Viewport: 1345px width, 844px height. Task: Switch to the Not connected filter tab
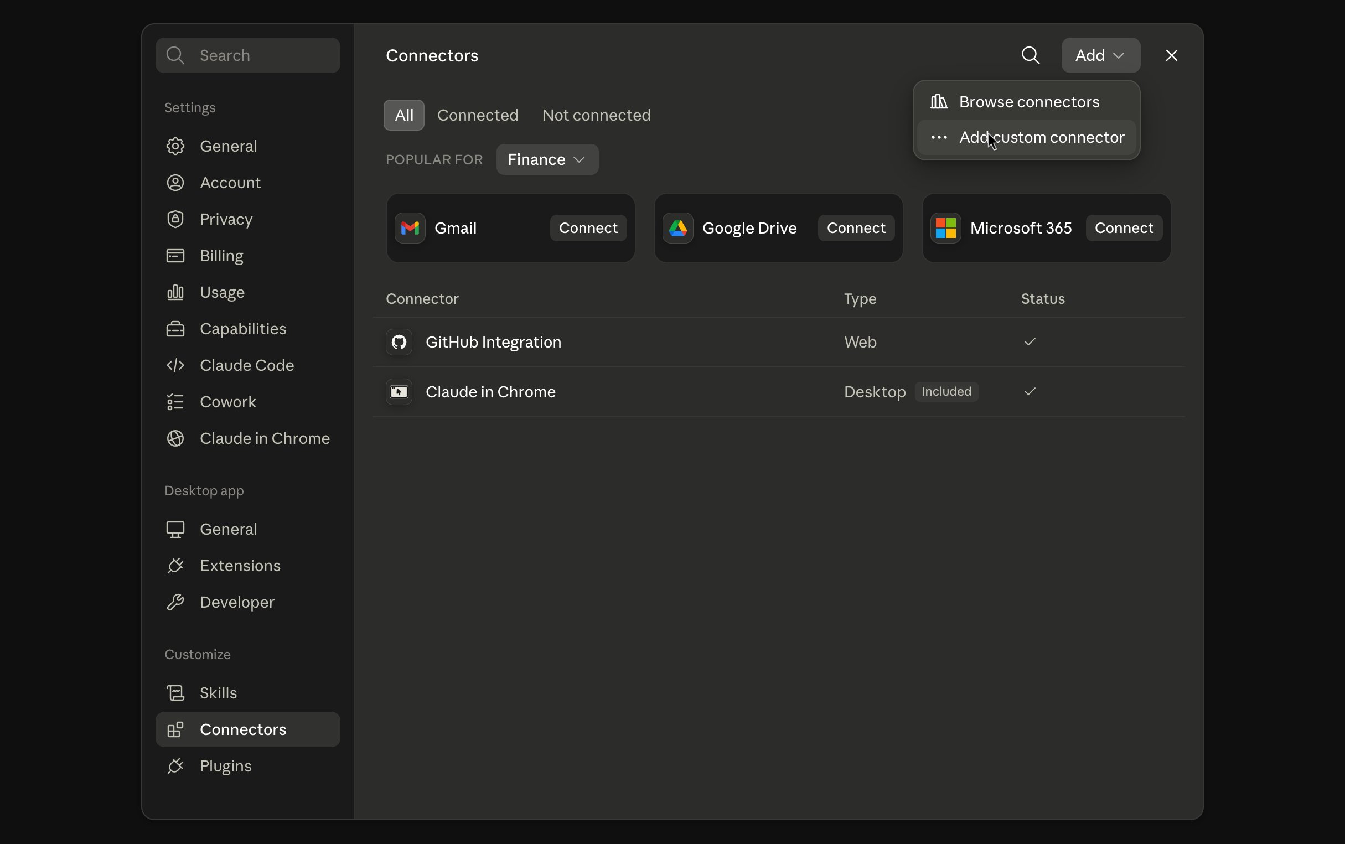click(596, 115)
